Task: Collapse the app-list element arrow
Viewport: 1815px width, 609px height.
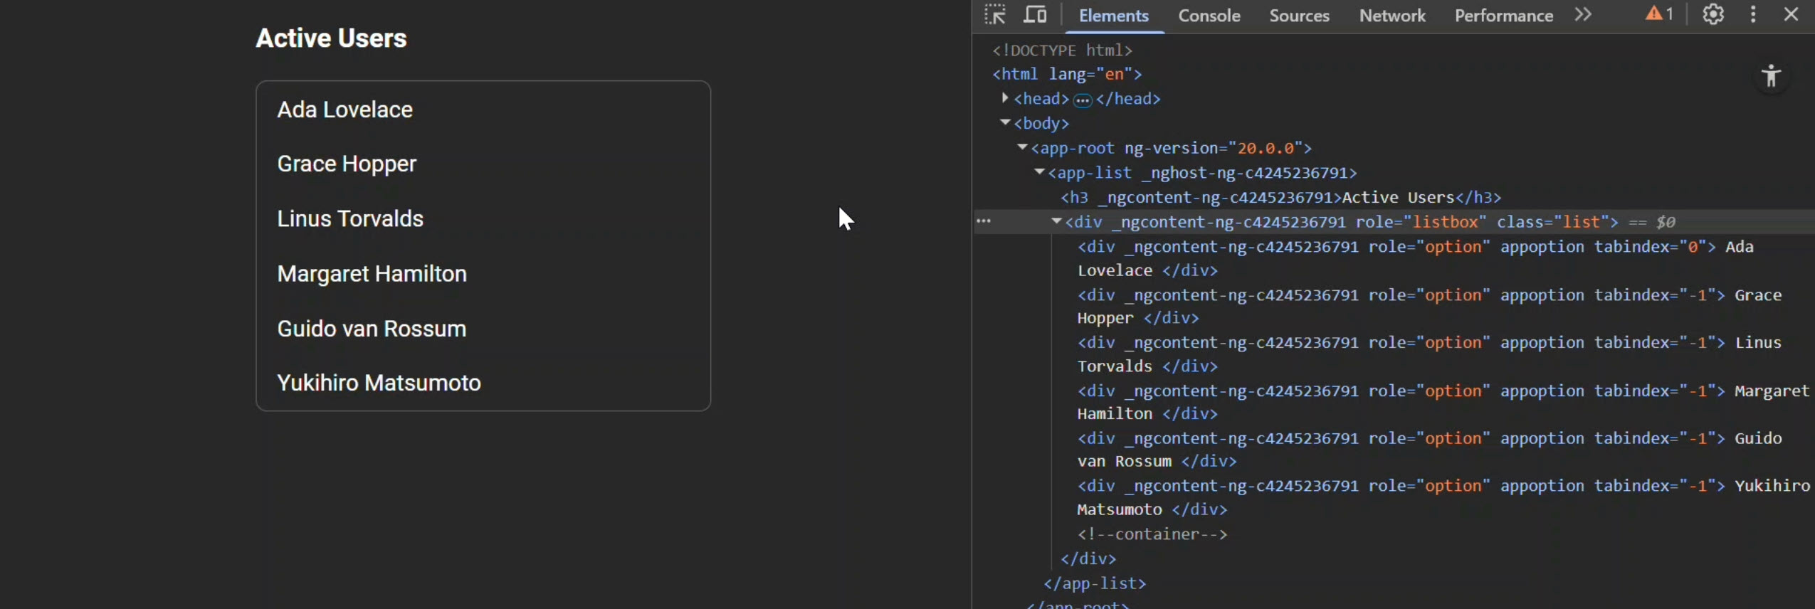Action: point(1039,172)
